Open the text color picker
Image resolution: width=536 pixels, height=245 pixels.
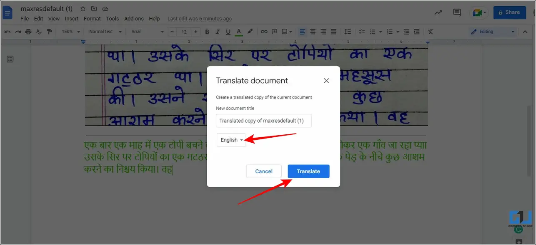click(x=239, y=32)
